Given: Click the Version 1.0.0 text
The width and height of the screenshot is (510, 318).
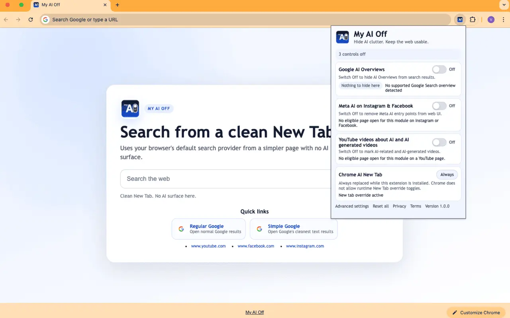Looking at the screenshot, I should [x=437, y=206].
